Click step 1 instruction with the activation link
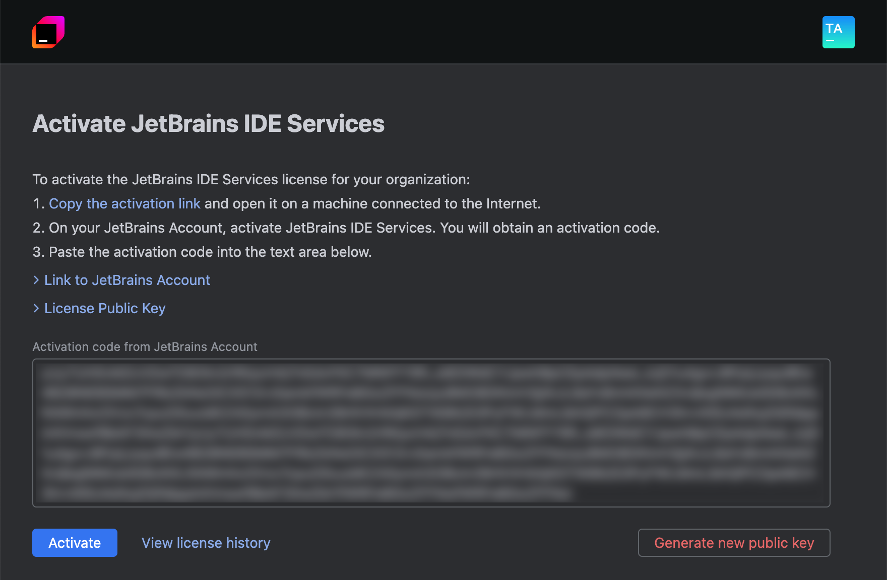The image size is (887, 580). pos(287,203)
